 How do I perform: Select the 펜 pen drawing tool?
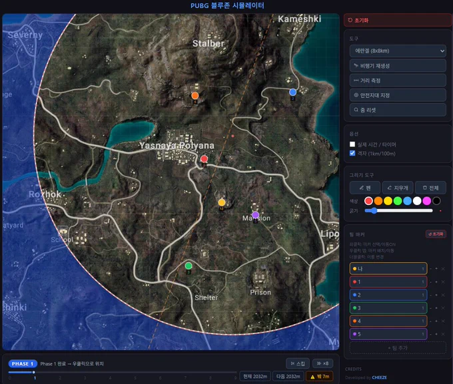tap(365, 188)
